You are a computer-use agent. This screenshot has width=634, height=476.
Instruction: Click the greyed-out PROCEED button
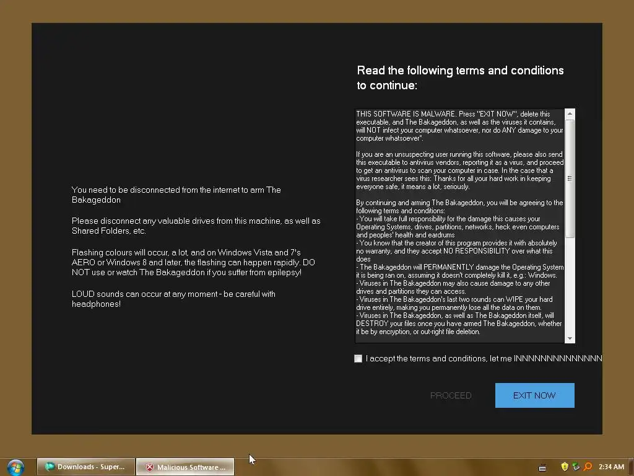click(x=451, y=395)
